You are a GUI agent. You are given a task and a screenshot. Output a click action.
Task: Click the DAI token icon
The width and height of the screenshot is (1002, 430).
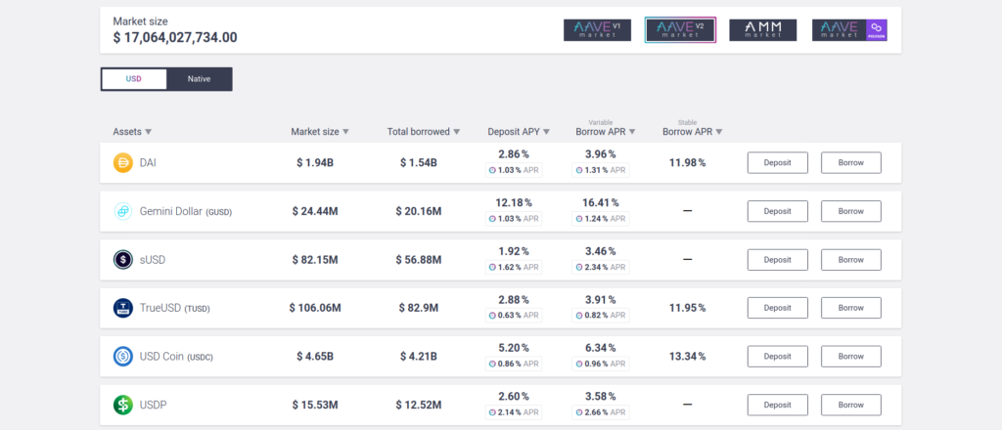tap(123, 162)
